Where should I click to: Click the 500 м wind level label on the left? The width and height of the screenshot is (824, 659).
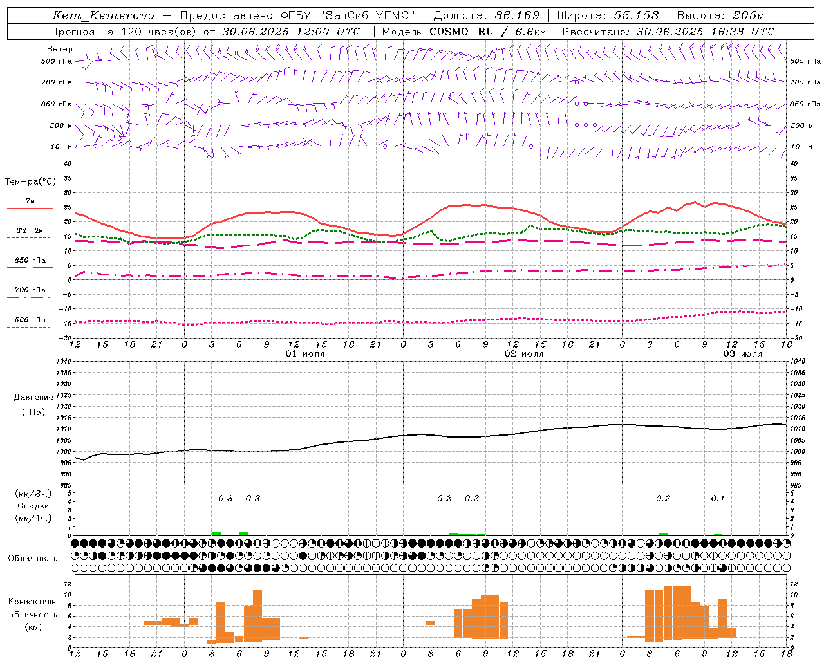[61, 126]
